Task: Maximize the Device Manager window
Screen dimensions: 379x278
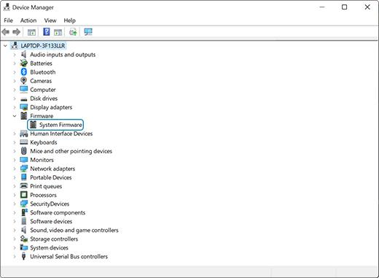Action: [344, 7]
